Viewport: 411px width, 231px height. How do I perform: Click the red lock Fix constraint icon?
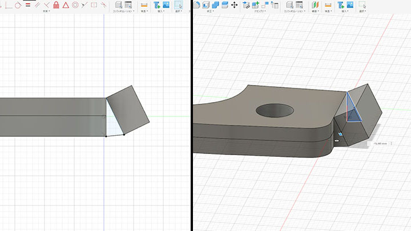tap(56, 5)
